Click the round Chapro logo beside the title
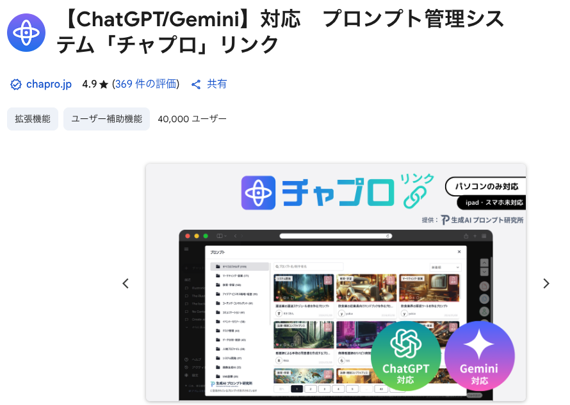Screen dimensions: 570x405 (26, 32)
